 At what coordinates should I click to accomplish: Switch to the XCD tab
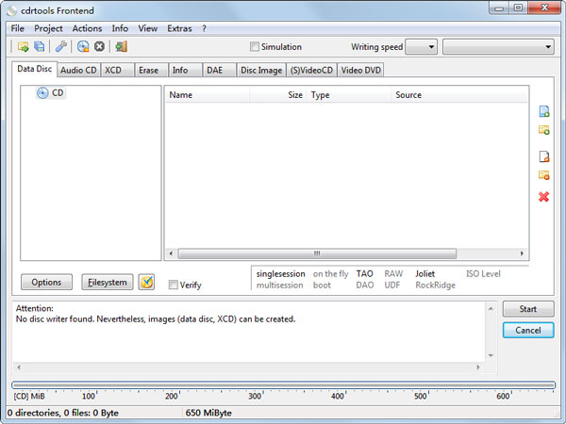(117, 70)
